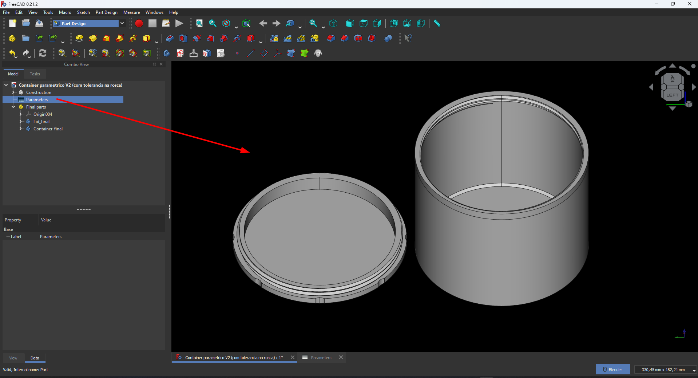Switch to the Data panel at the bottom
698x378 pixels.
[35, 358]
